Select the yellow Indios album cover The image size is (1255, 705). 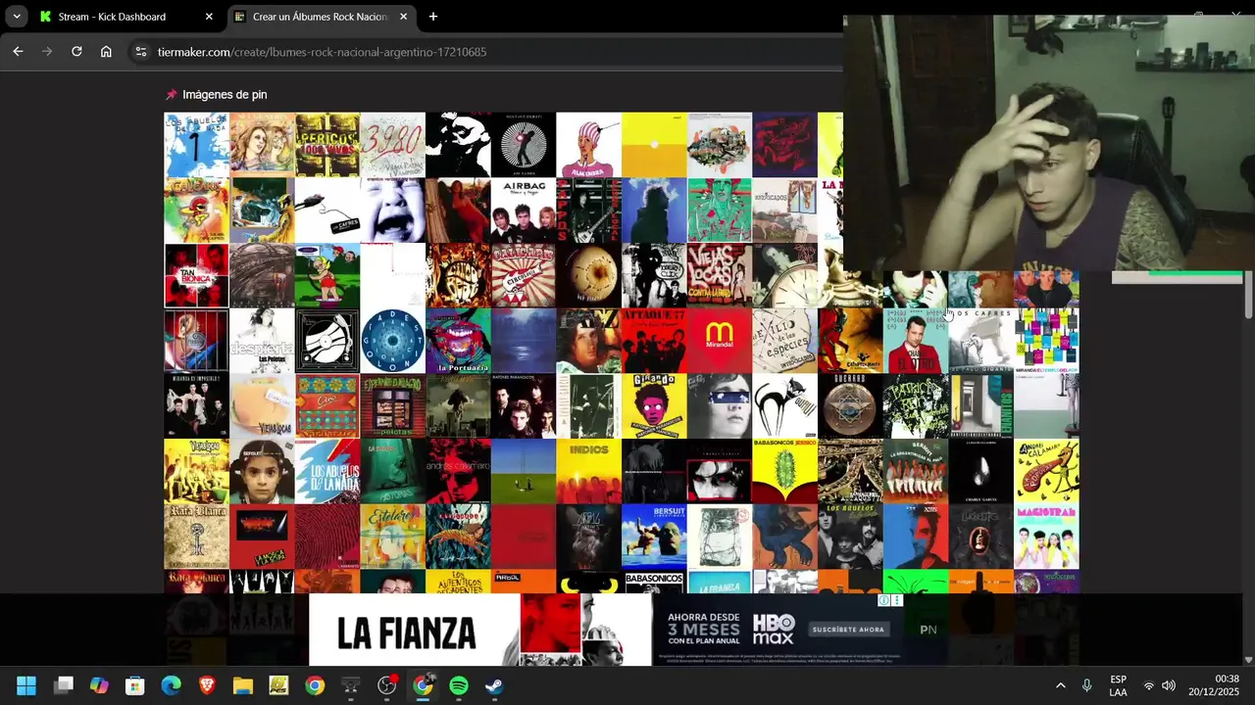(588, 471)
